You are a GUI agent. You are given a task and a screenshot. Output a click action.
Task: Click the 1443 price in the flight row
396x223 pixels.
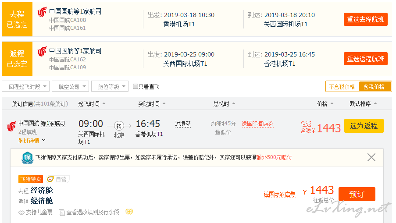[329, 128]
